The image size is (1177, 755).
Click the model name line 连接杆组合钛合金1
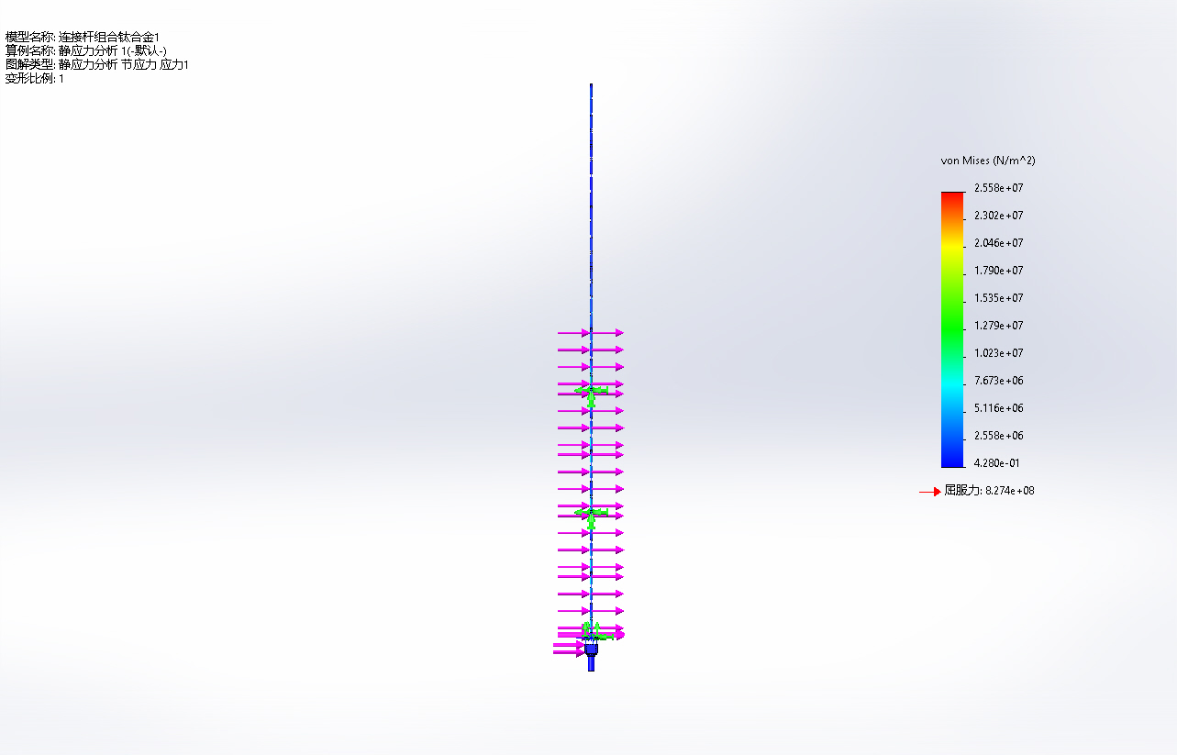pyautogui.click(x=83, y=37)
